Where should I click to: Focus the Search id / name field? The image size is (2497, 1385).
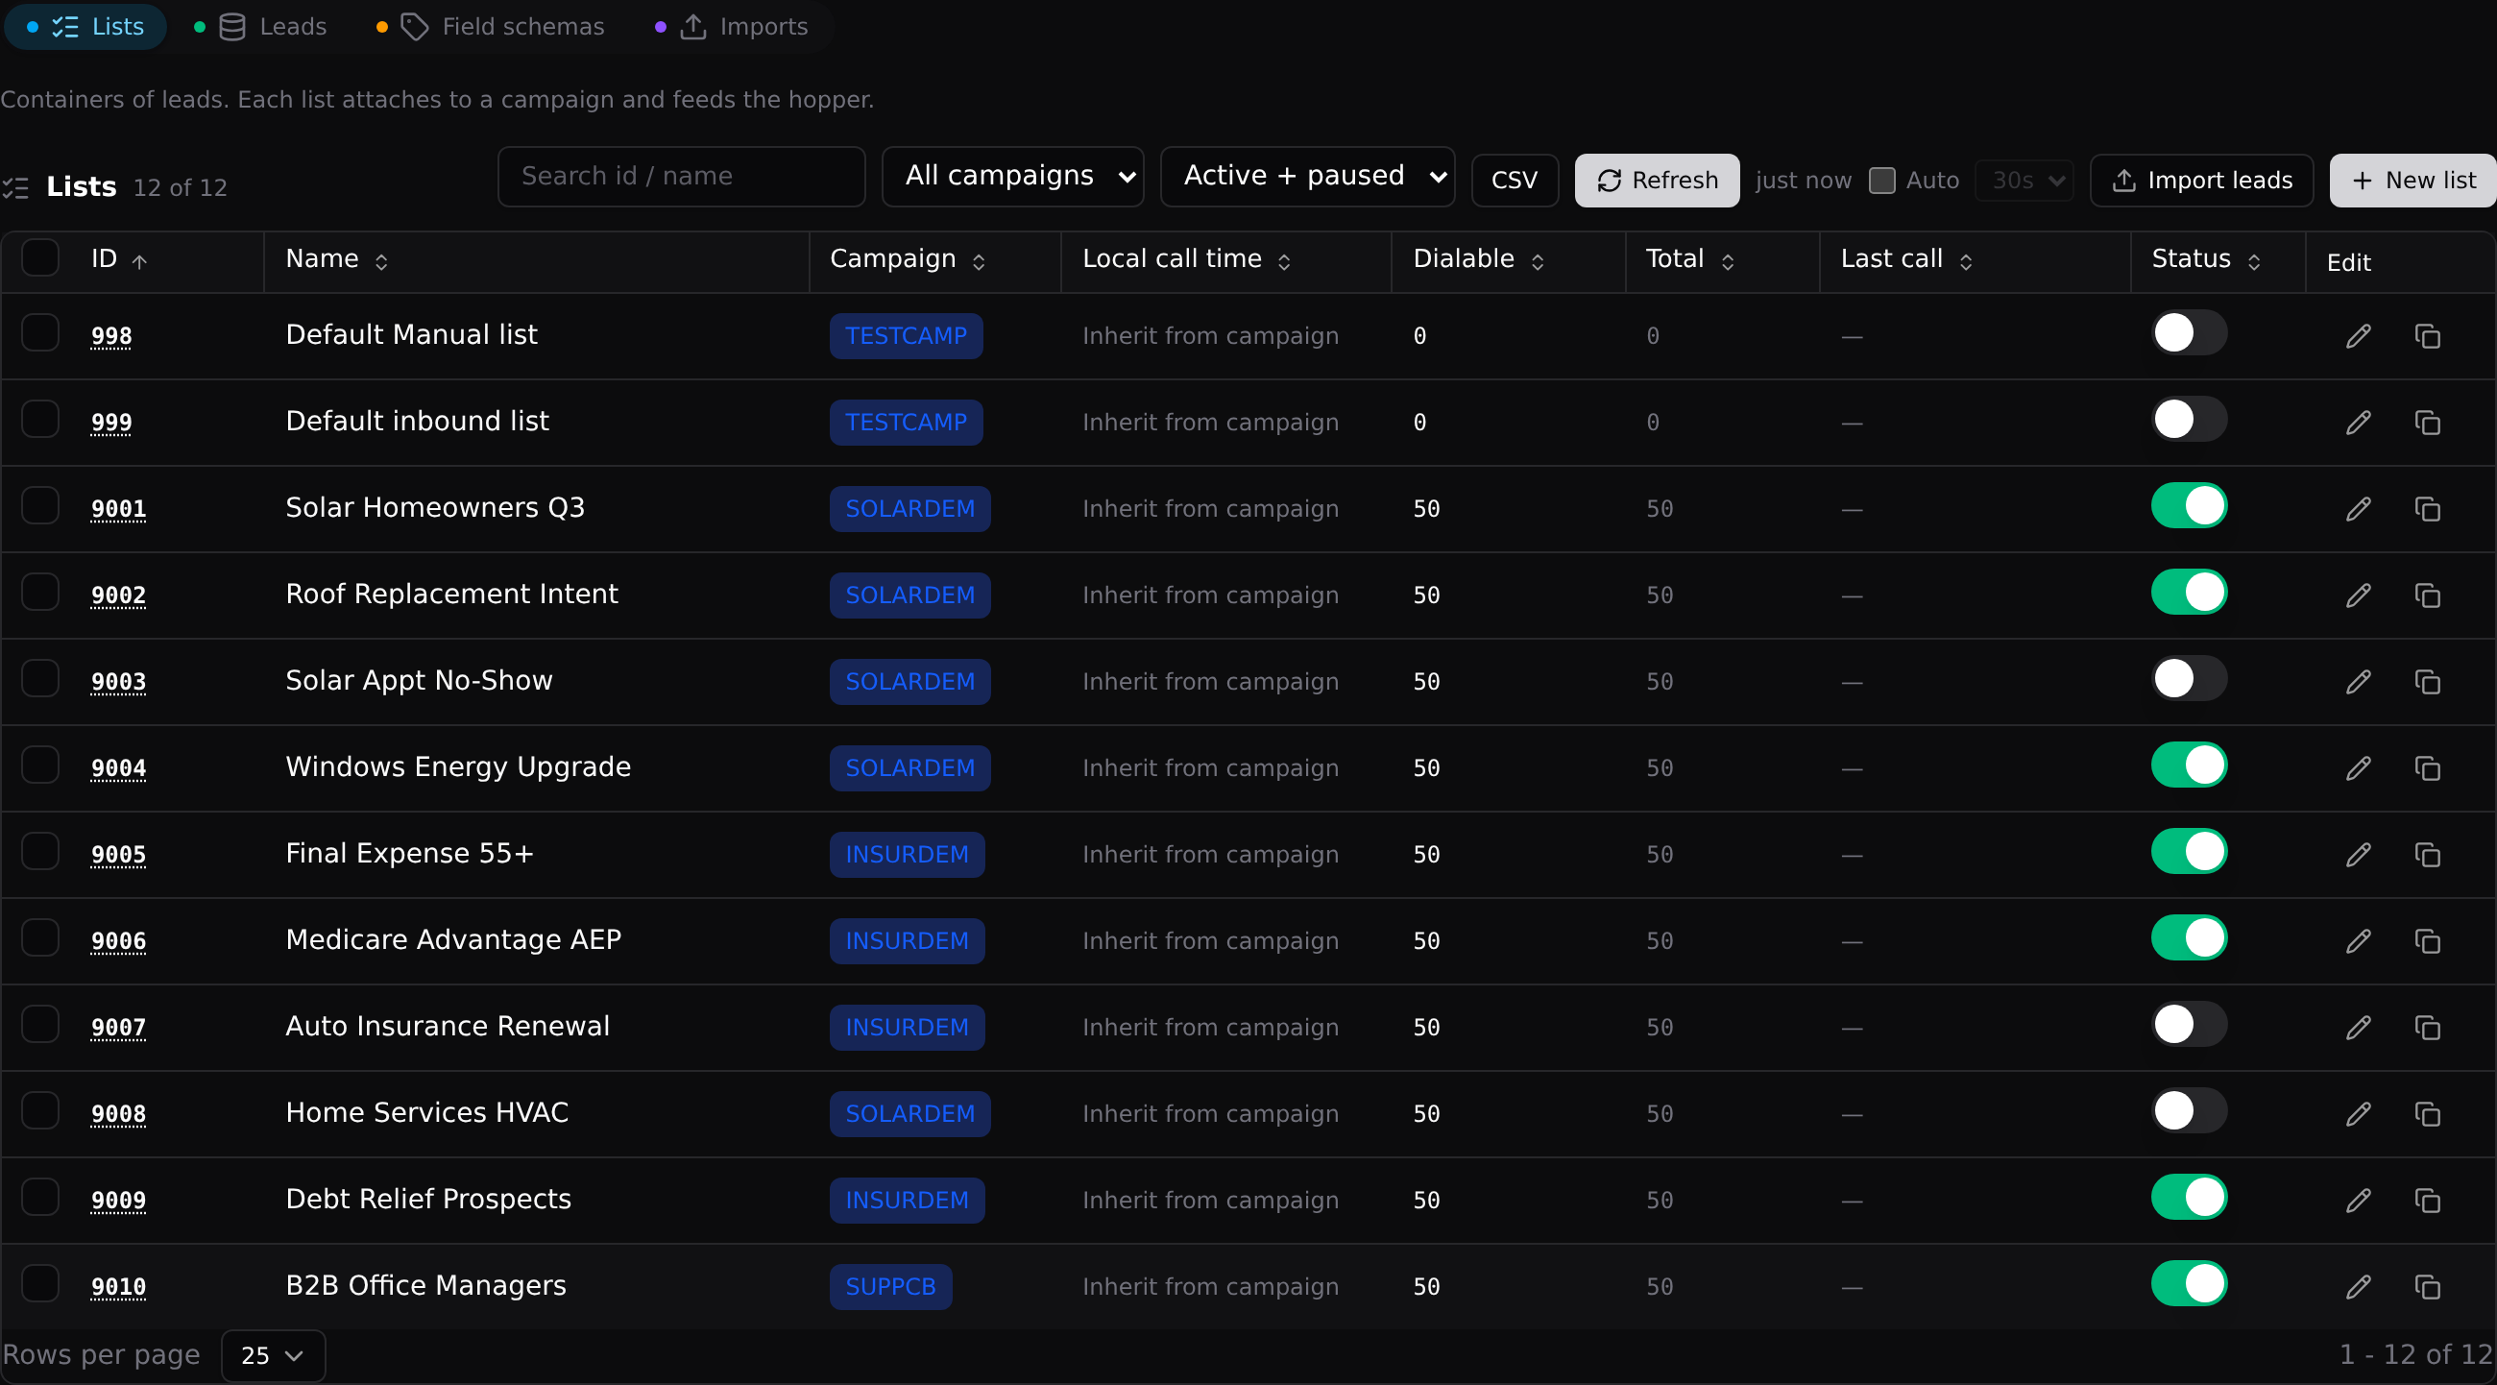pyautogui.click(x=682, y=177)
